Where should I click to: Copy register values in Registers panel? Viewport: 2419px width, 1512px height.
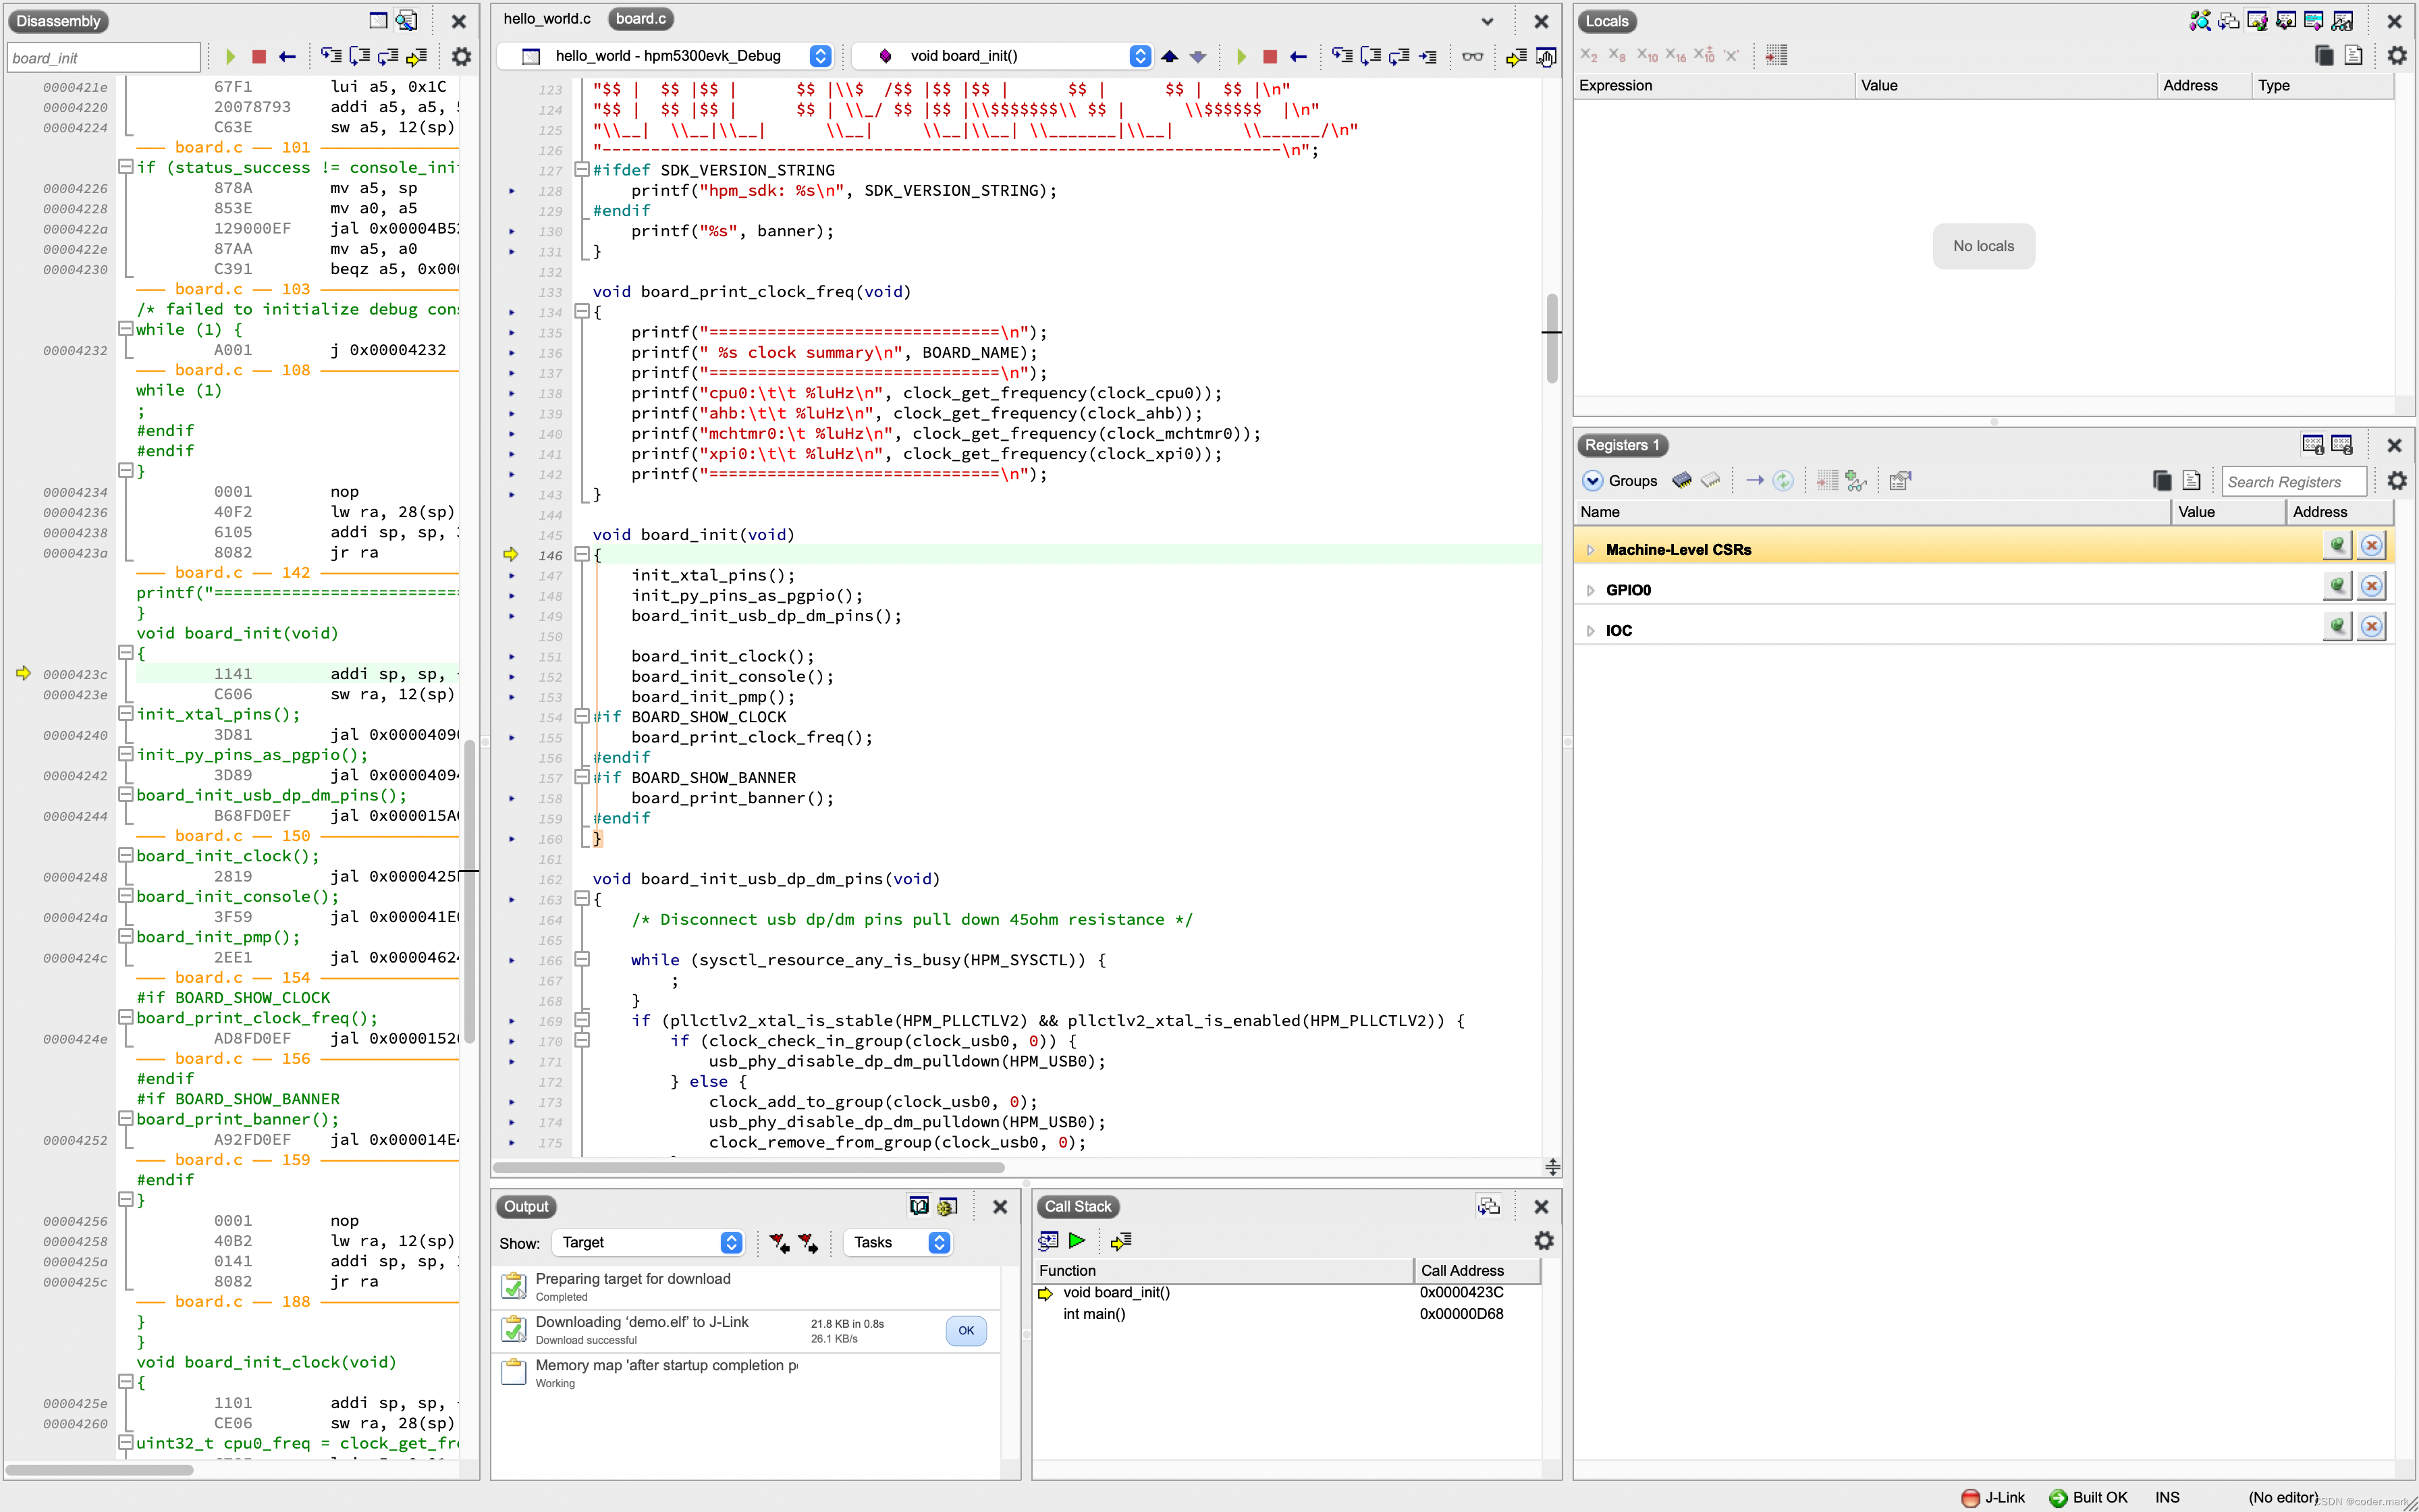pos(2161,480)
